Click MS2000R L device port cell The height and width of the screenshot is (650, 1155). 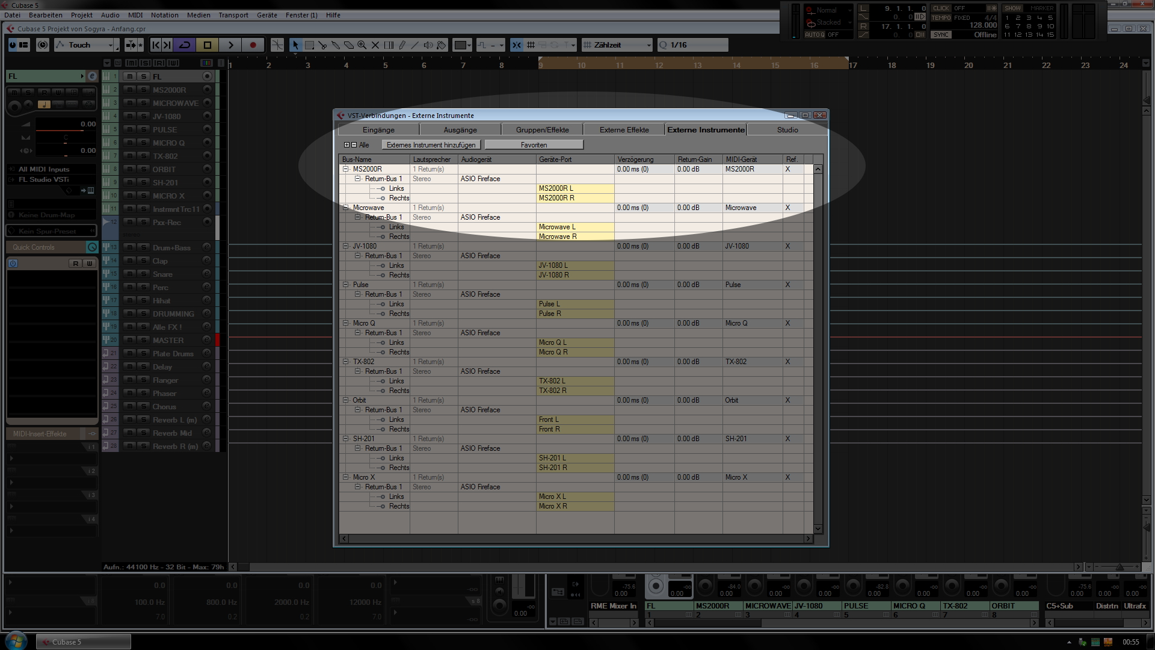coord(575,188)
